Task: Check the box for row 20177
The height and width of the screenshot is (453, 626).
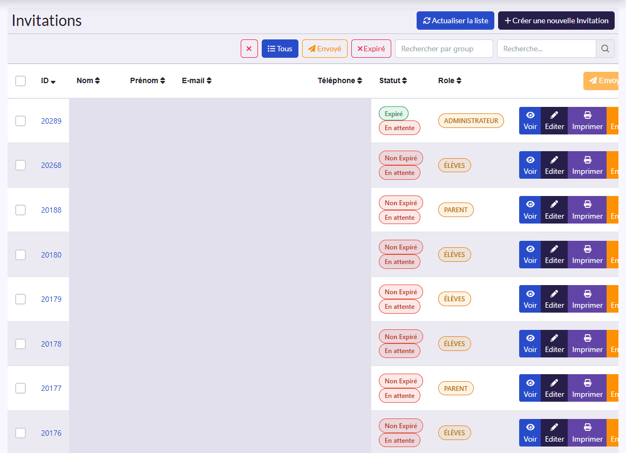Action: coord(21,388)
